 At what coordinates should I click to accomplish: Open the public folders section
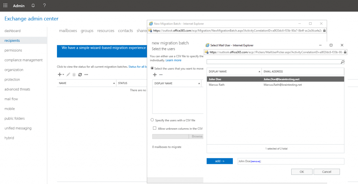15,118
